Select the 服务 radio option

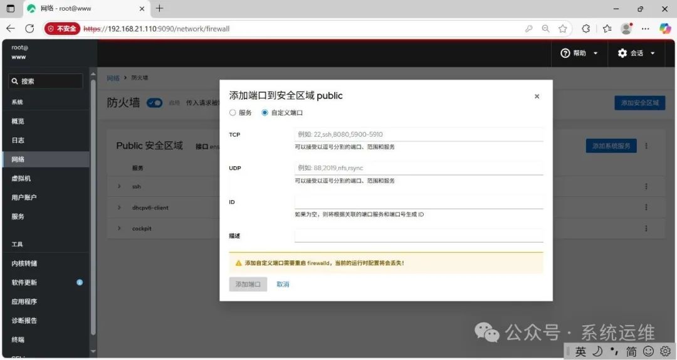coord(233,113)
